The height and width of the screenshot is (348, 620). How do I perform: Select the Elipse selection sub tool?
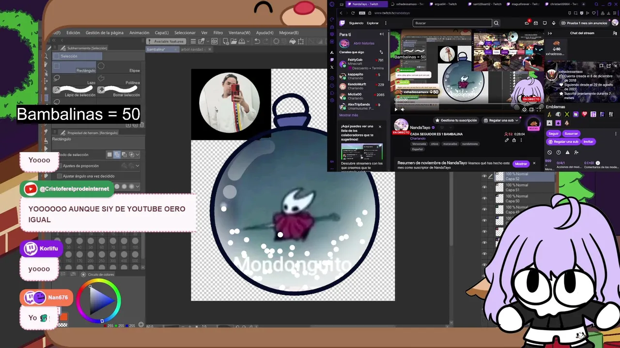(x=120, y=67)
